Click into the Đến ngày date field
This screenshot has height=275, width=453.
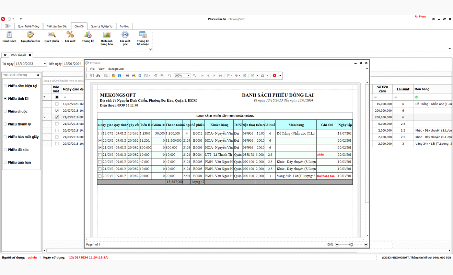[72, 64]
